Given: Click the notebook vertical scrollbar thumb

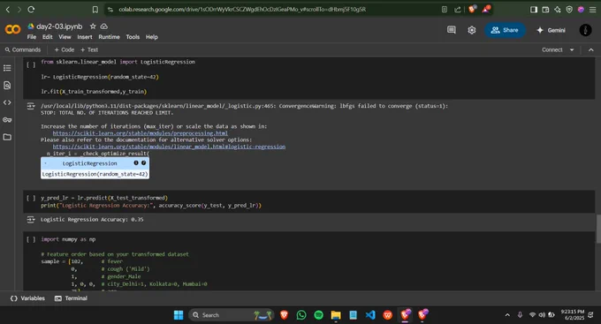Looking at the screenshot, I should point(598,229).
